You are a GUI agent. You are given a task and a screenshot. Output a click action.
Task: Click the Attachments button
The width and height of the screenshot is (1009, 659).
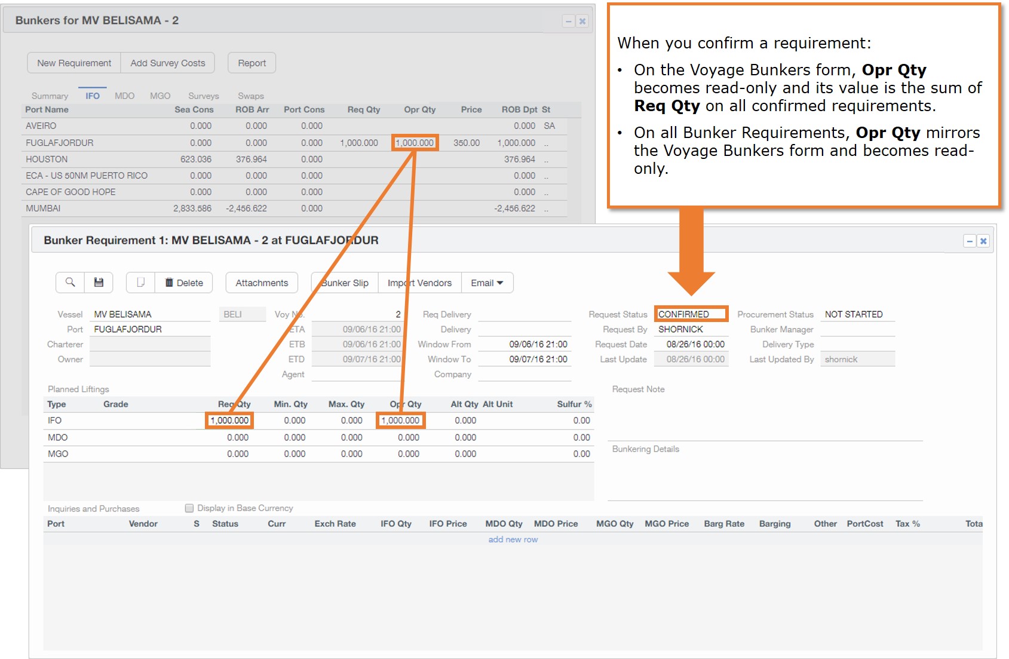click(262, 283)
